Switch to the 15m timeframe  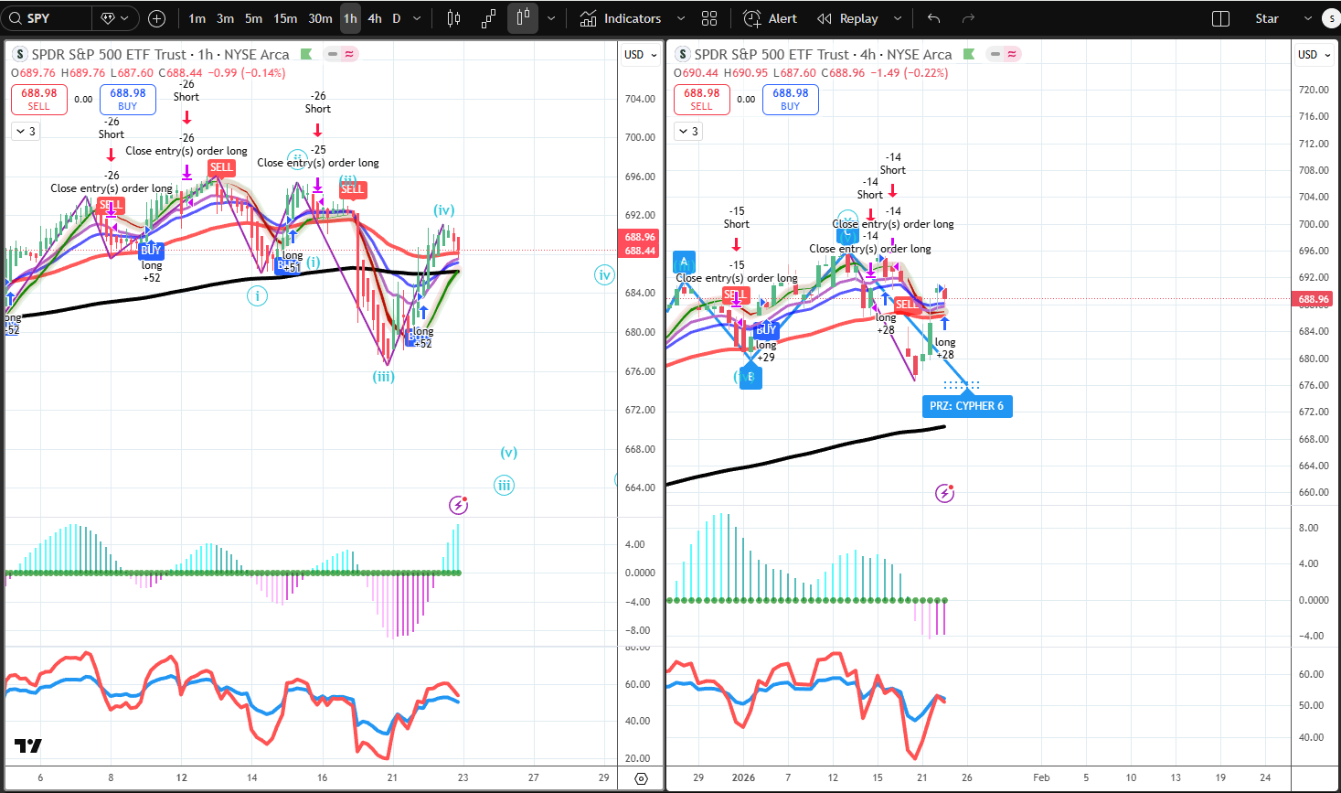click(x=285, y=18)
